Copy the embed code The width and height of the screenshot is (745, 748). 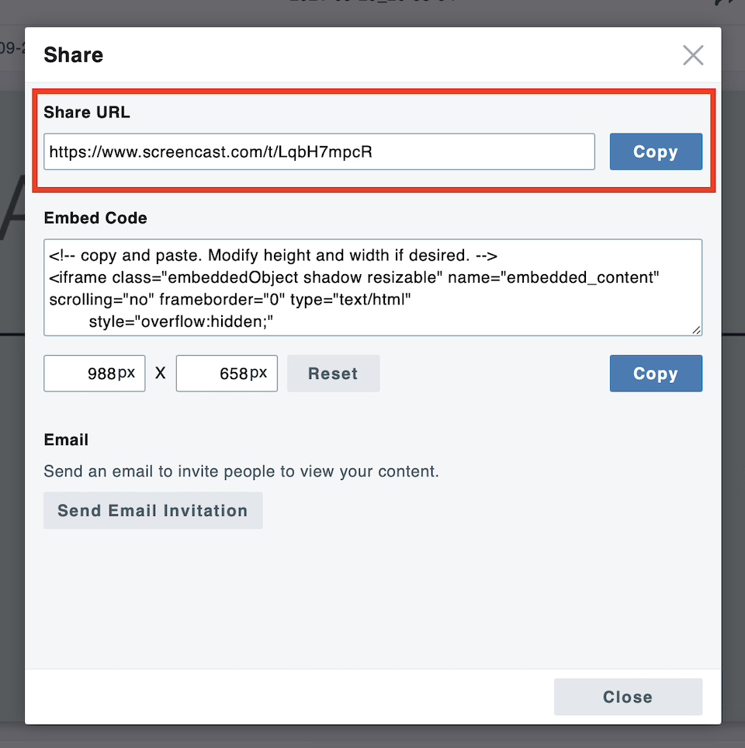656,374
